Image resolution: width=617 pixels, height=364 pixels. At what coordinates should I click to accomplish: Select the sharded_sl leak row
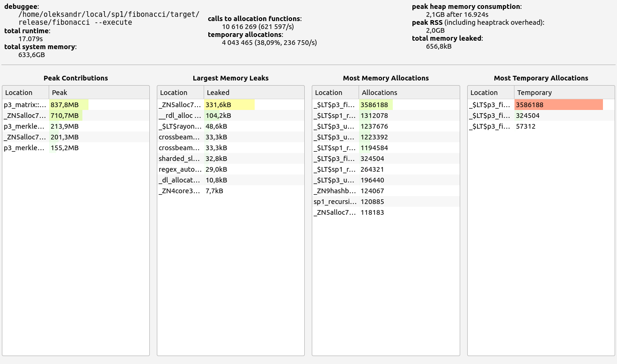(180, 159)
